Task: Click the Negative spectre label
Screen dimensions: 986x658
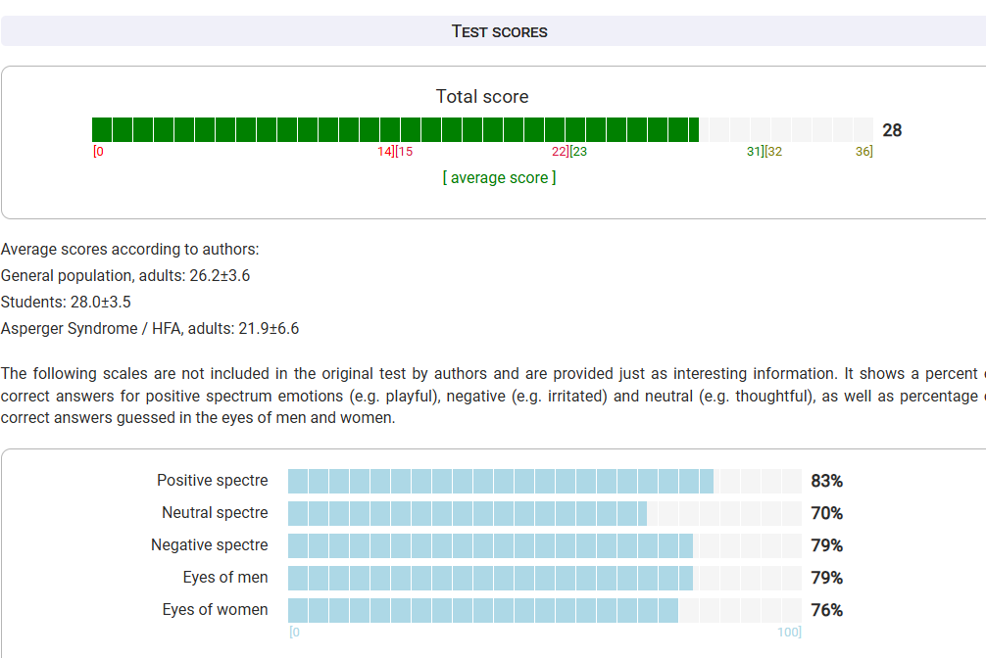Action: 209,545
